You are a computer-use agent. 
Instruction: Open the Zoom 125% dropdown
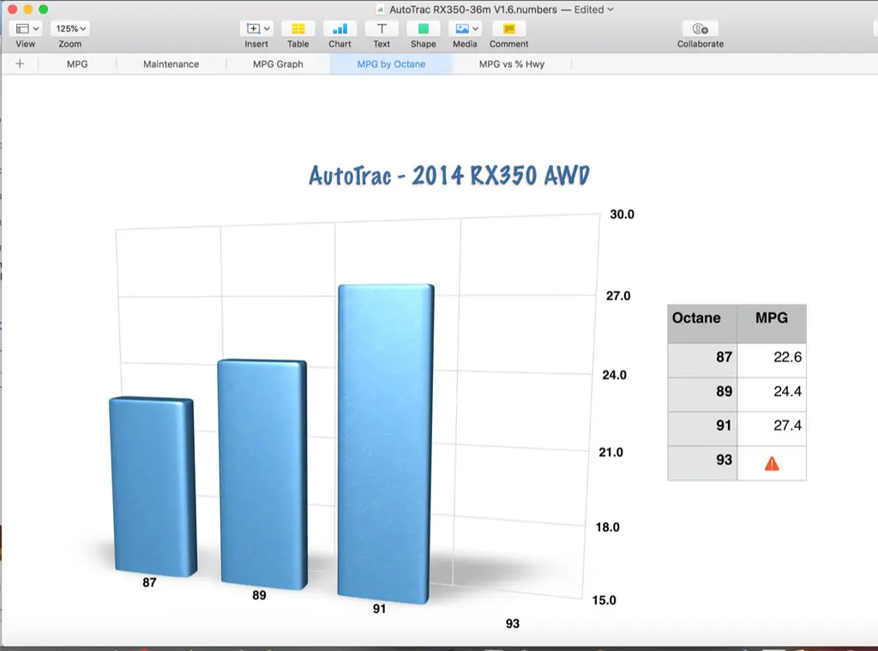click(70, 28)
